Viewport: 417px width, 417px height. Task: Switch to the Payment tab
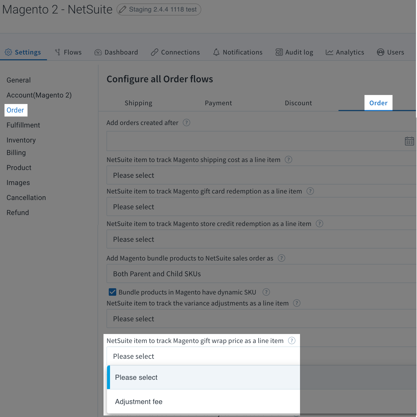(x=218, y=103)
